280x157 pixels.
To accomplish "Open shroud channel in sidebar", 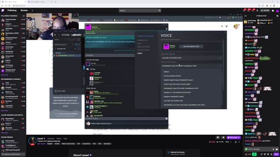I will [x=13, y=43].
